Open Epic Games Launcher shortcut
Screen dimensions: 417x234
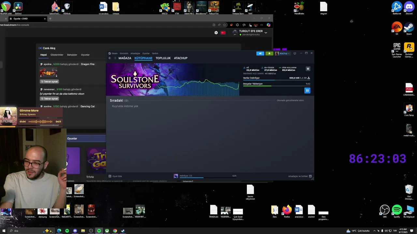click(x=397, y=50)
